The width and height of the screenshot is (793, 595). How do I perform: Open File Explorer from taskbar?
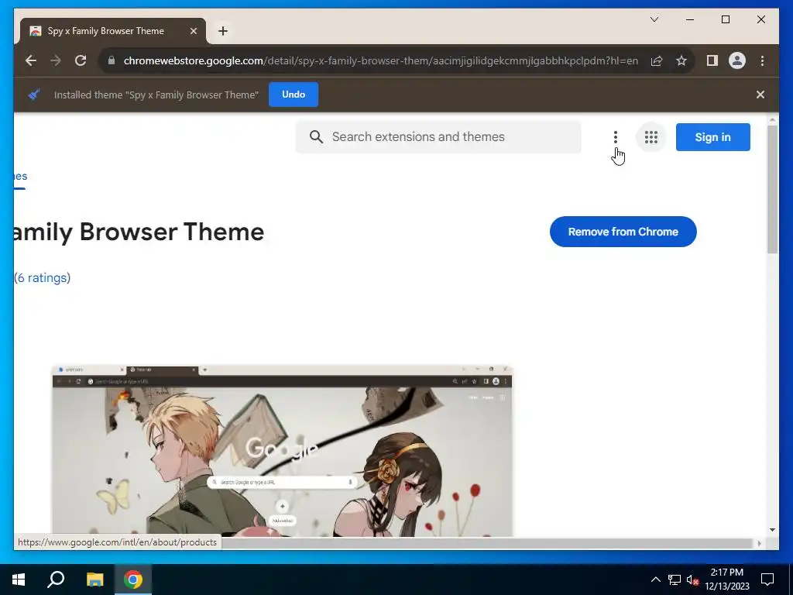[x=94, y=580]
